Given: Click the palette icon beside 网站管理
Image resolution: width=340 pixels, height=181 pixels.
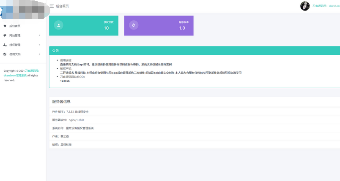Looking at the screenshot, I should click(x=5, y=35).
